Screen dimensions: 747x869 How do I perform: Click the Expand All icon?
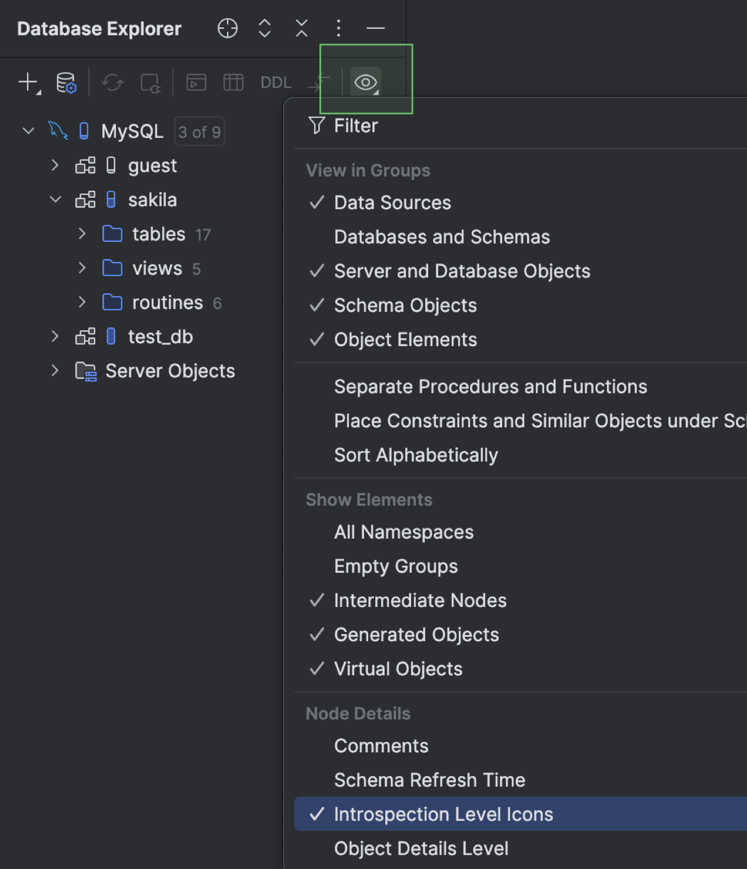point(265,28)
